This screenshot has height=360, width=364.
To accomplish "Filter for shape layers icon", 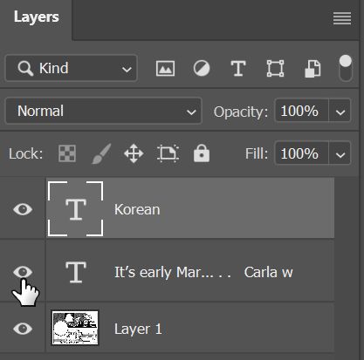I will pyautogui.click(x=275, y=69).
